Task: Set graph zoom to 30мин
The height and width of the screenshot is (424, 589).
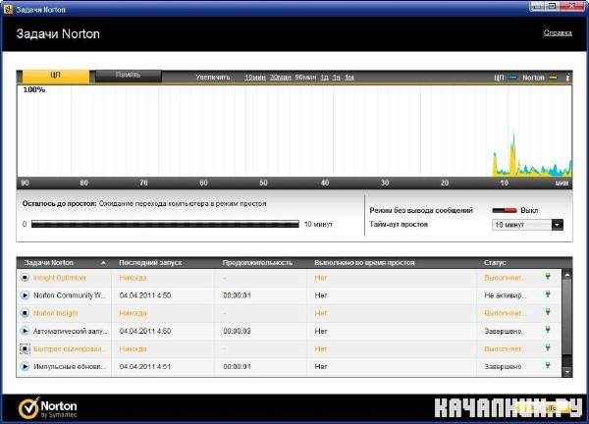Action: 280,78
